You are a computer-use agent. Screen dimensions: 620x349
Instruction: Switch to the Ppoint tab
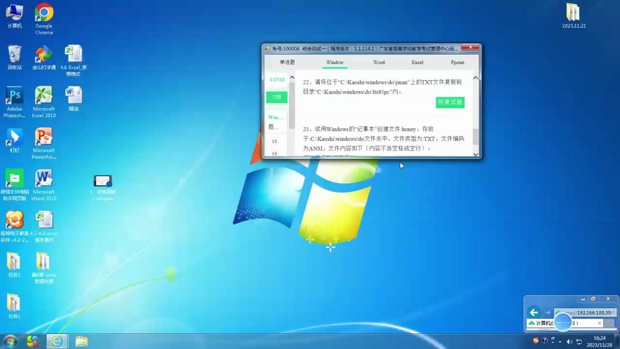(x=457, y=62)
